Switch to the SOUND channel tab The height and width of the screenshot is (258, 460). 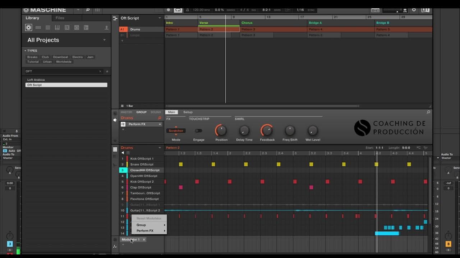[x=156, y=112]
